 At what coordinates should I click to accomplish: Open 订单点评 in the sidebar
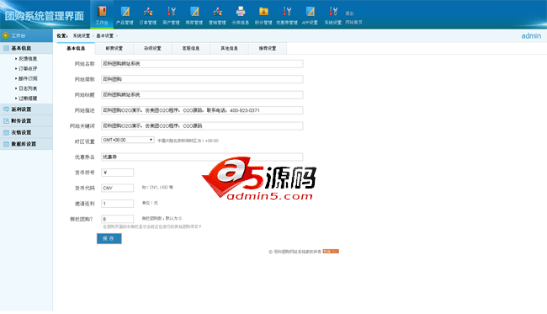click(x=28, y=69)
